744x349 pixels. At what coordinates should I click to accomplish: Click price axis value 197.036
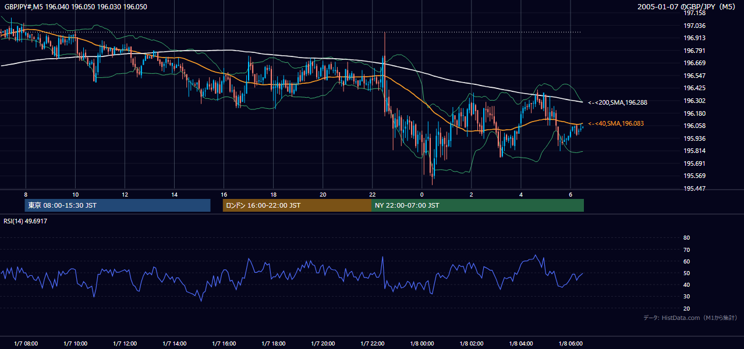694,26
